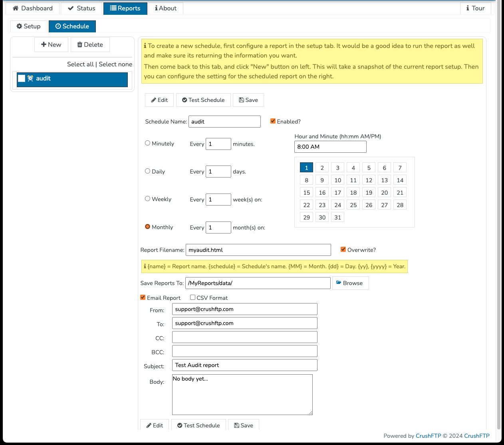Click the BCC email field
Screen dimensions: 504x445
coord(245,351)
